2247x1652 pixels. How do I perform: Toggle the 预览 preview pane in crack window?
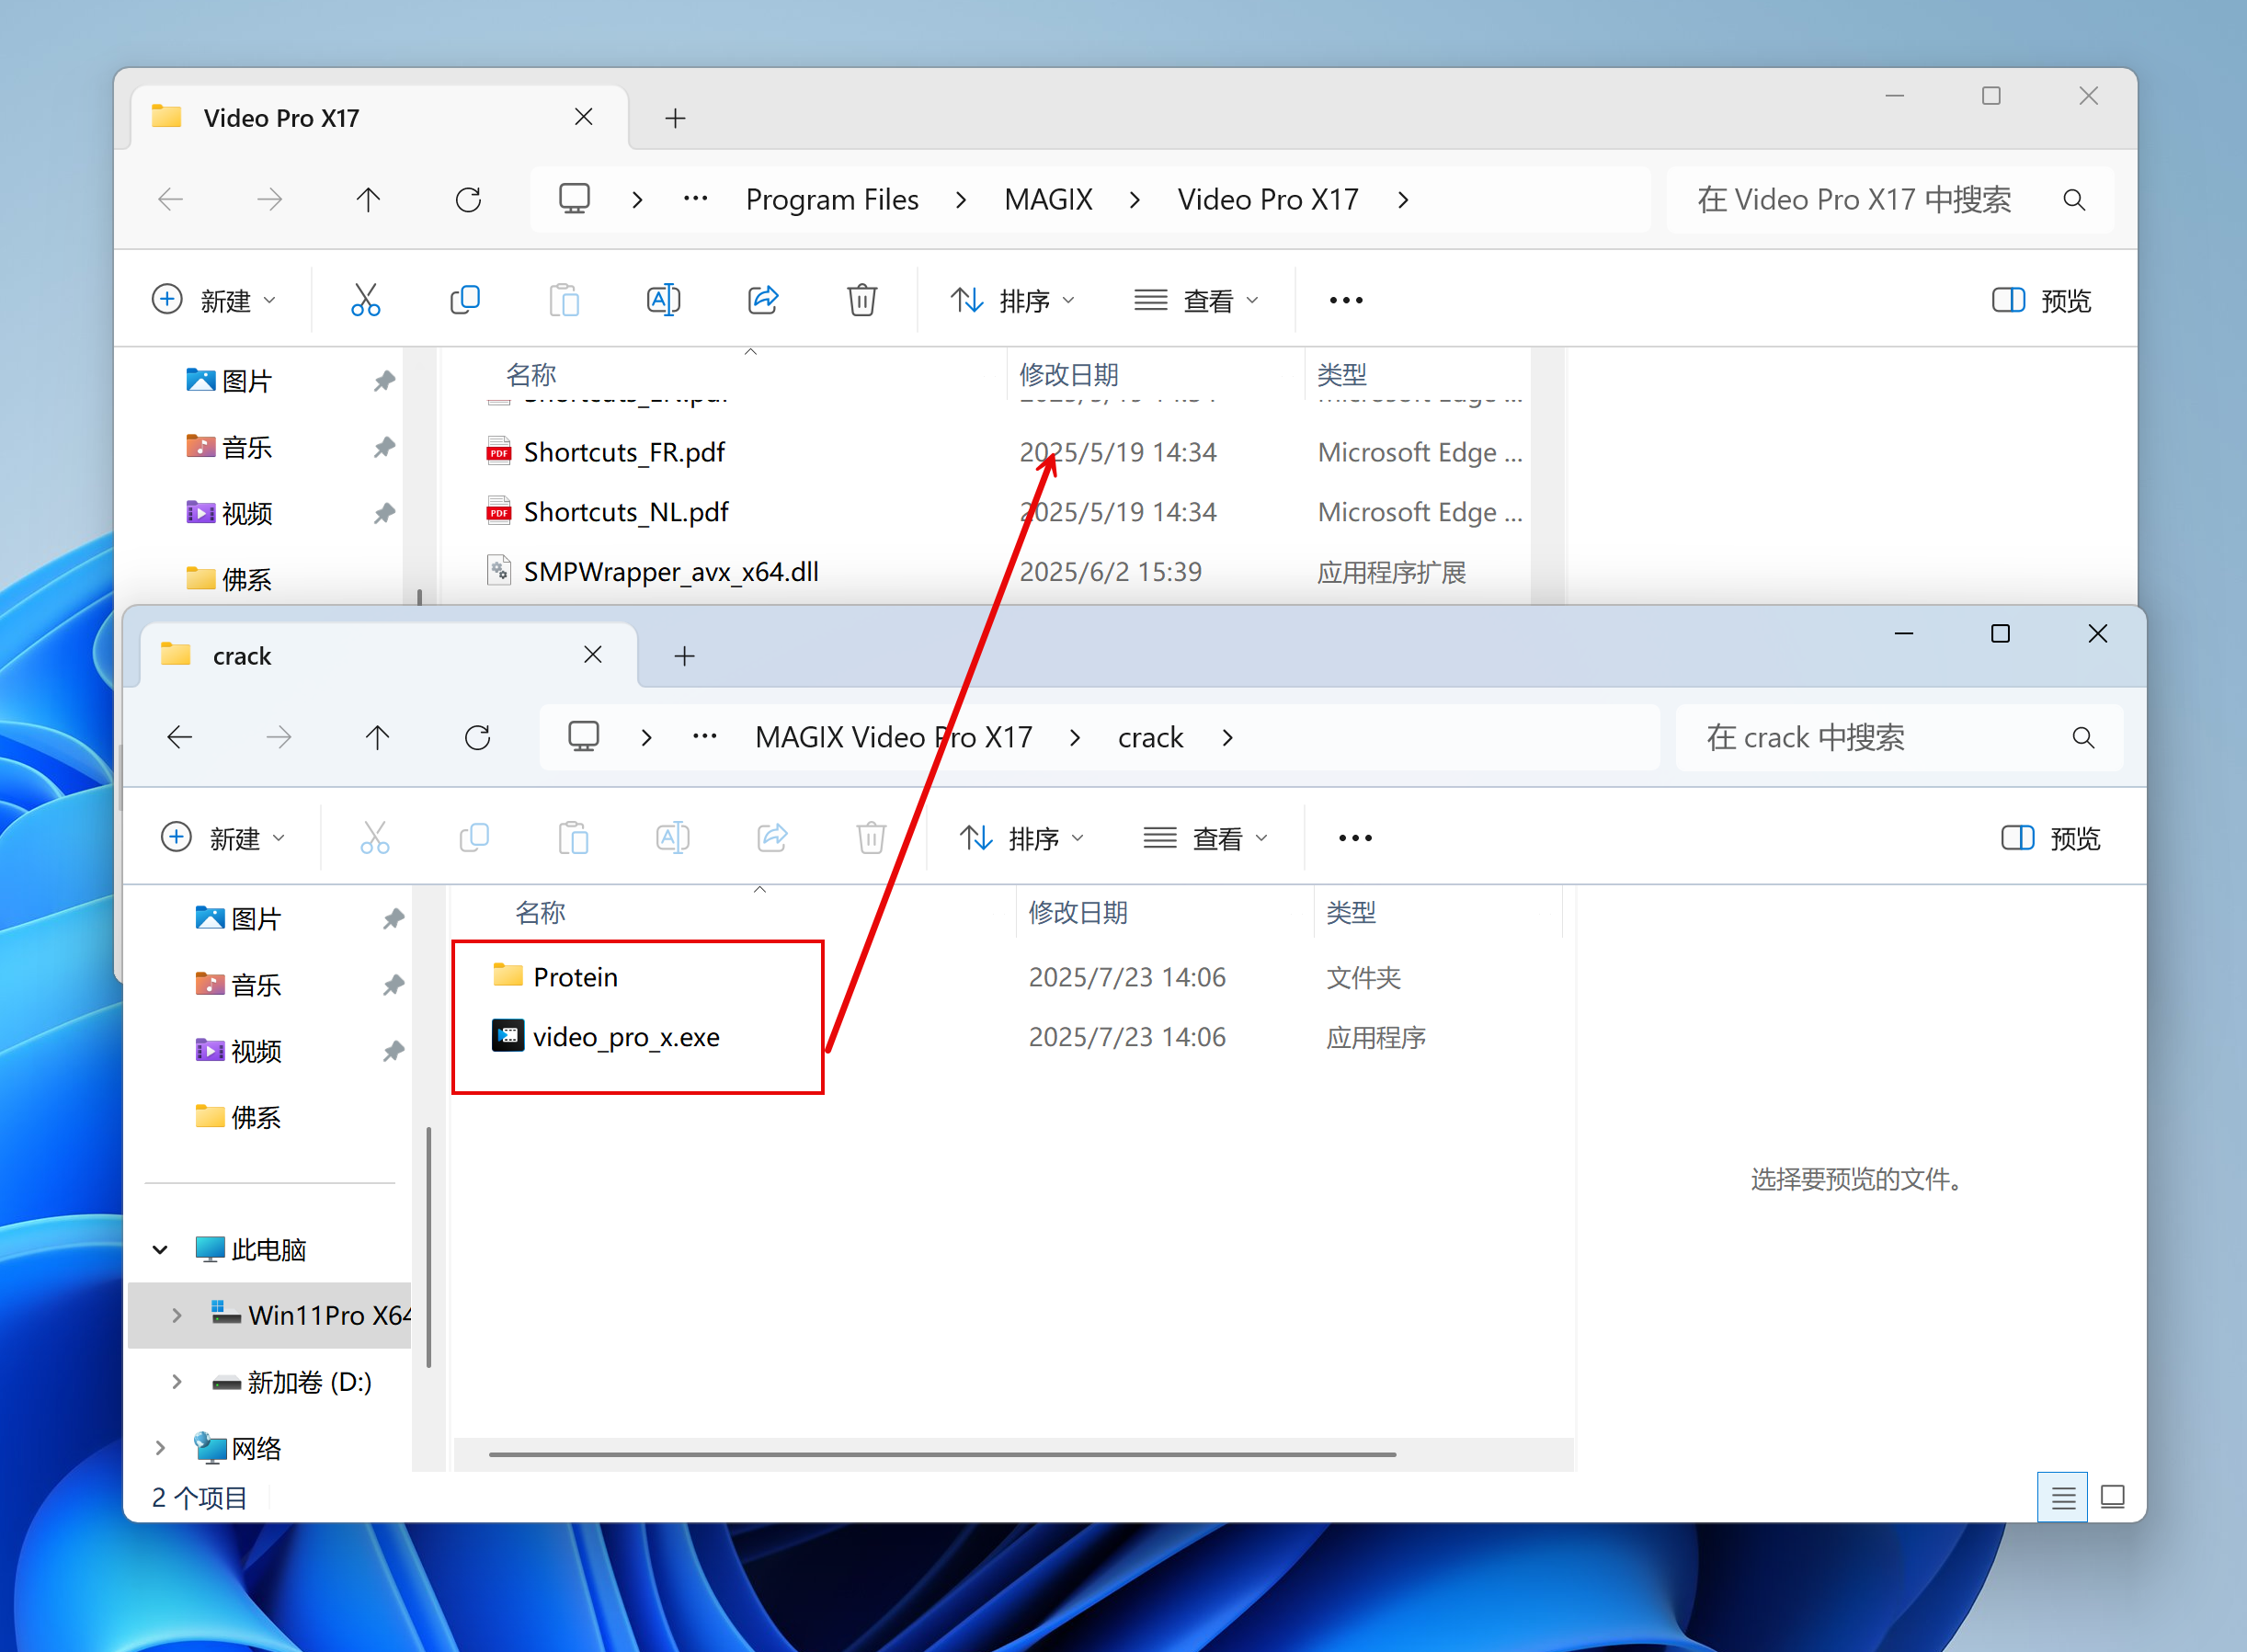coord(2050,838)
